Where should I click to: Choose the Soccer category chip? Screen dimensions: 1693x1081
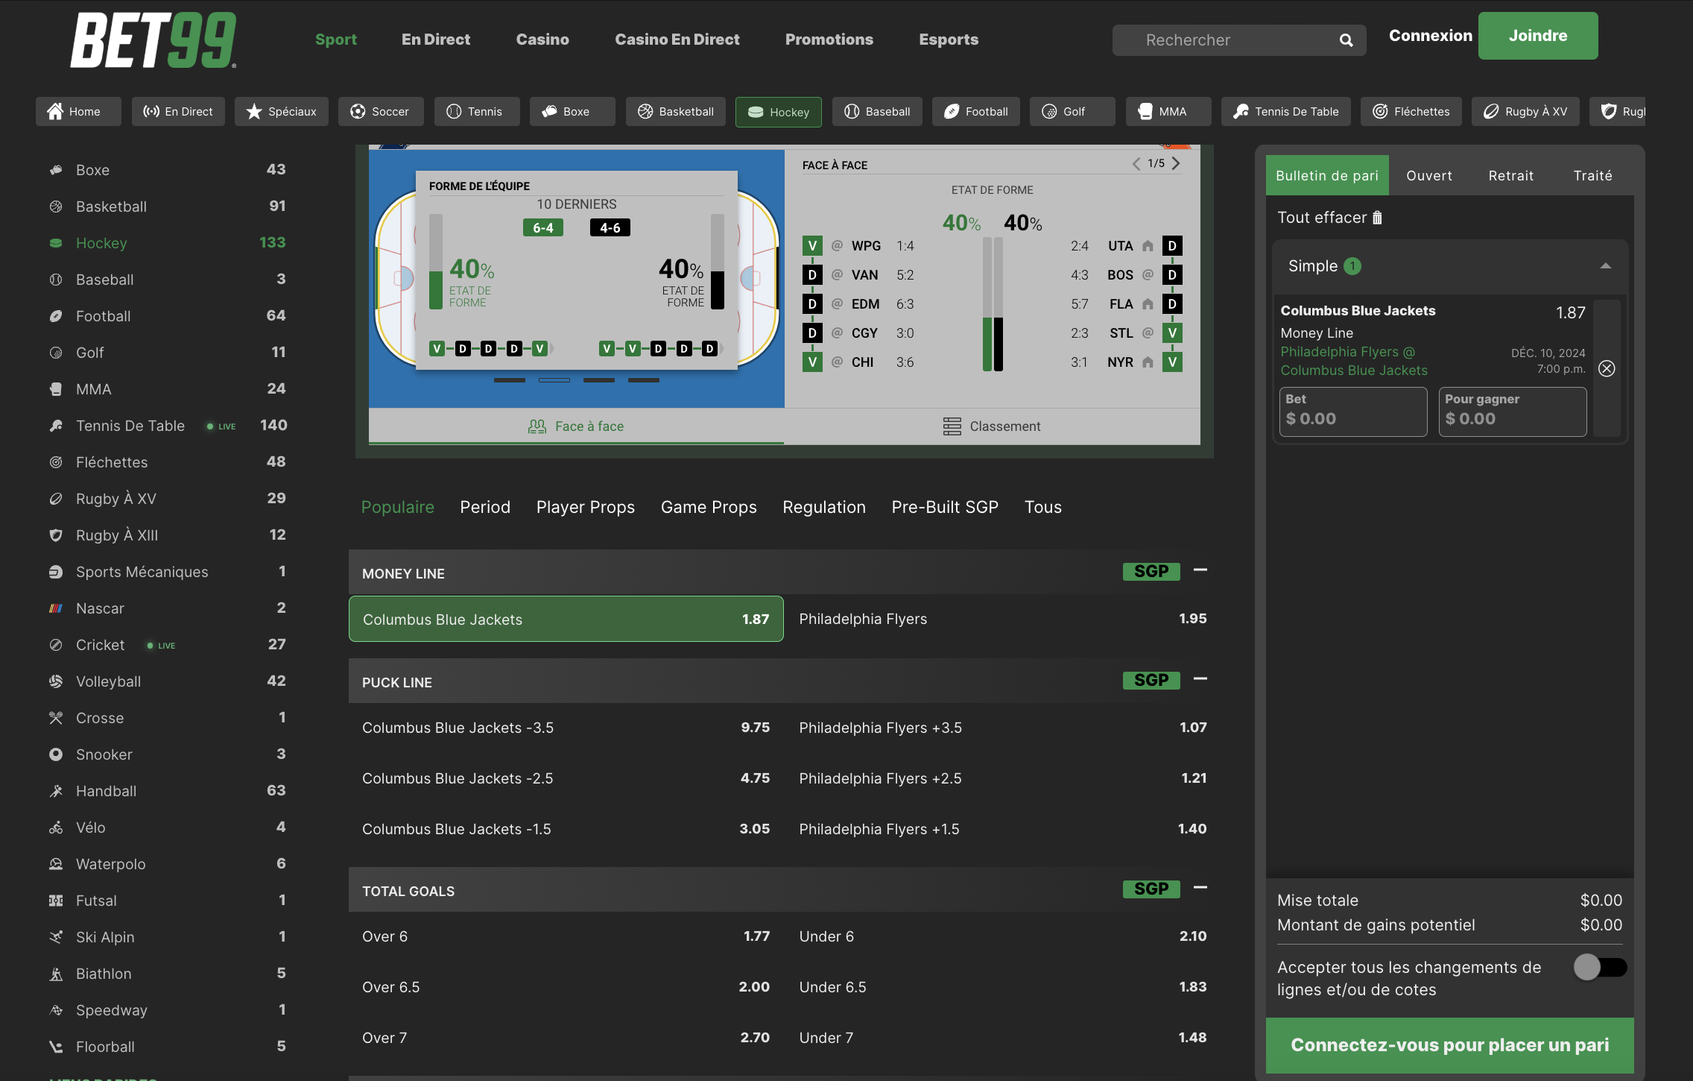381,112
